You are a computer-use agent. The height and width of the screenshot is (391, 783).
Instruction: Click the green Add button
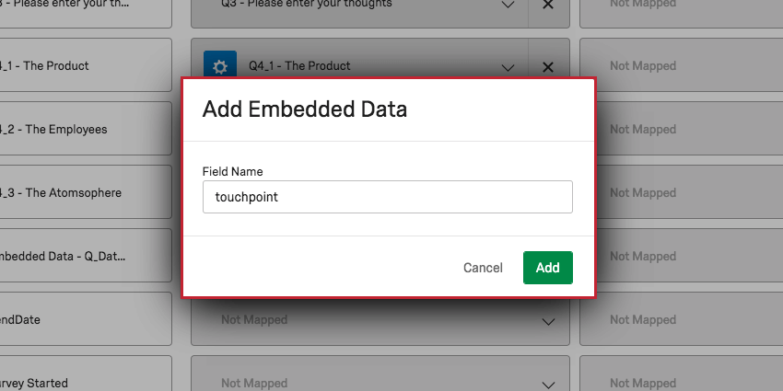547,268
